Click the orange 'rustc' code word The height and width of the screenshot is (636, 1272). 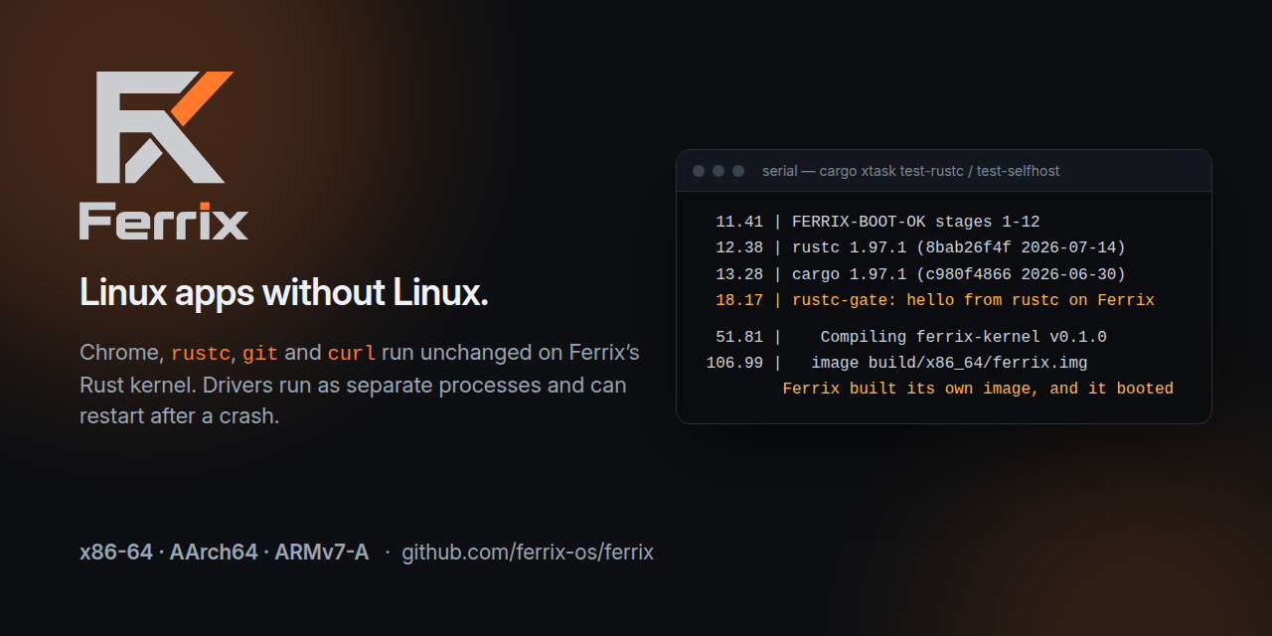(x=201, y=353)
